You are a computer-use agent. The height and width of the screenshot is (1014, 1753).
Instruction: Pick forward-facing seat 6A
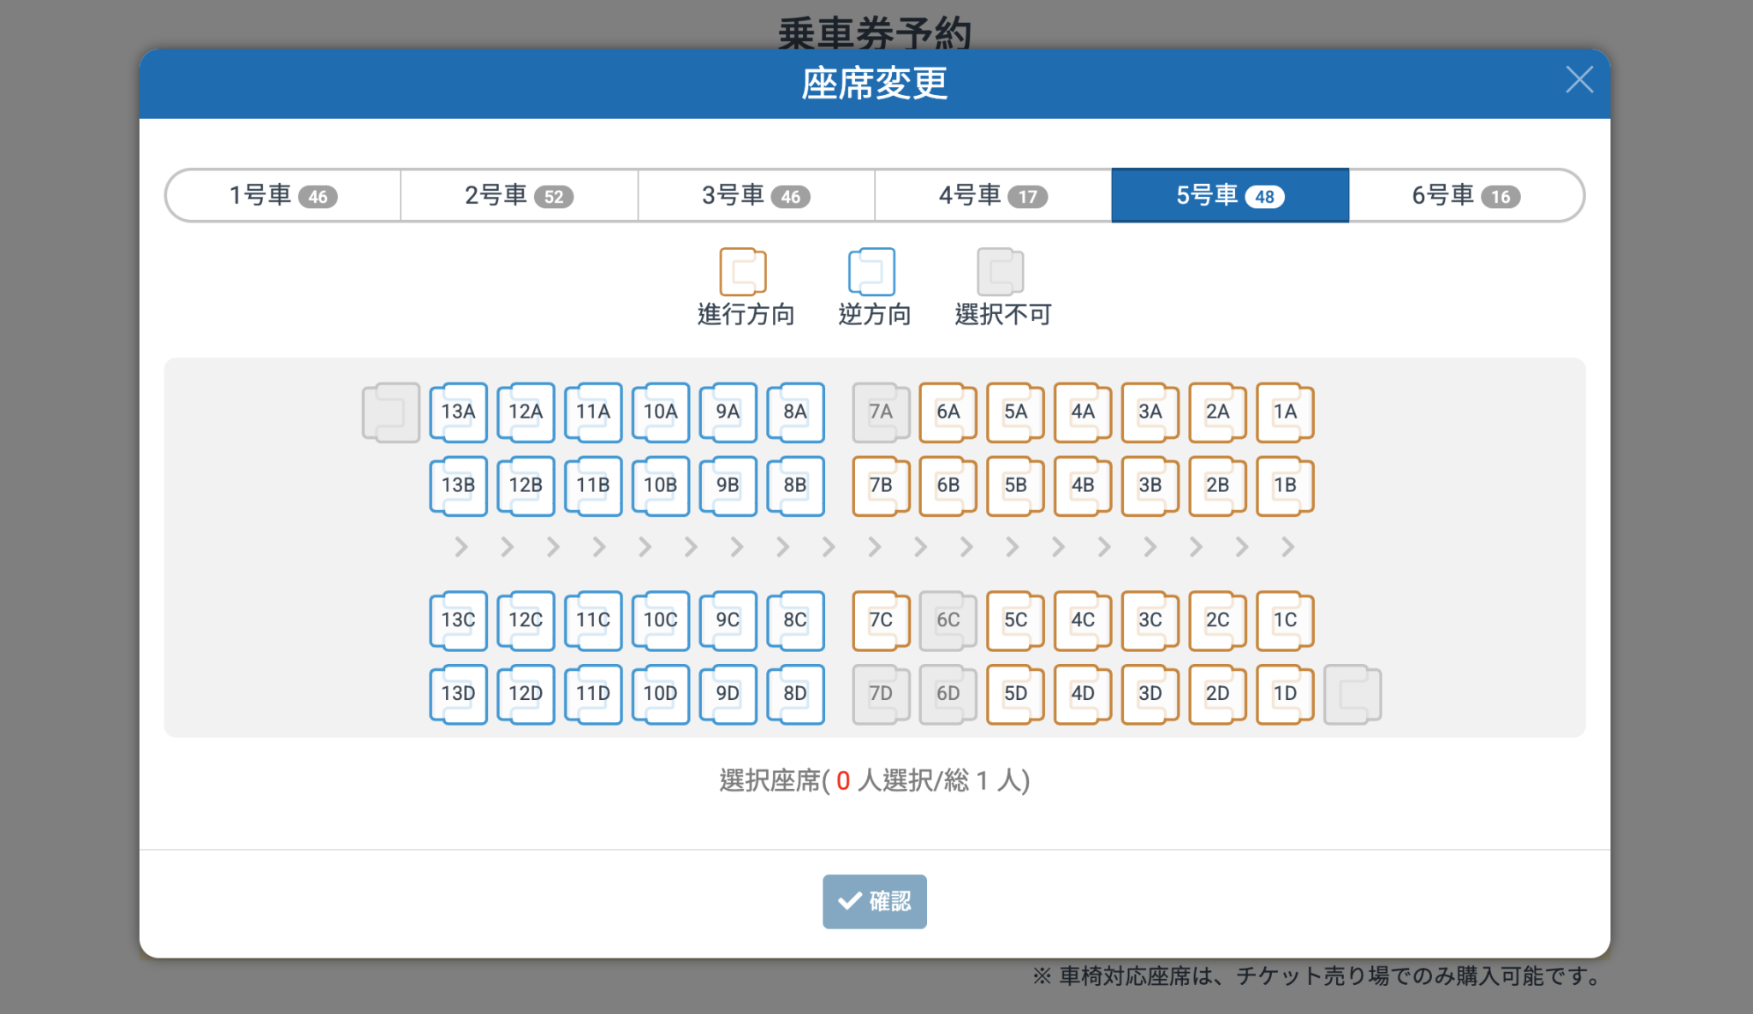point(948,412)
